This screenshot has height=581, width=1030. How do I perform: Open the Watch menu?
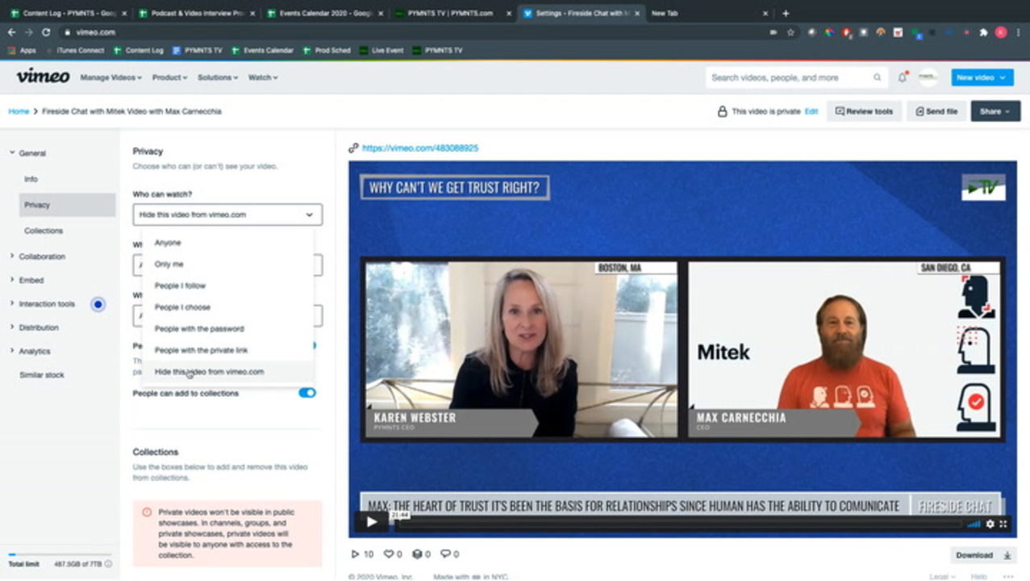[263, 77]
